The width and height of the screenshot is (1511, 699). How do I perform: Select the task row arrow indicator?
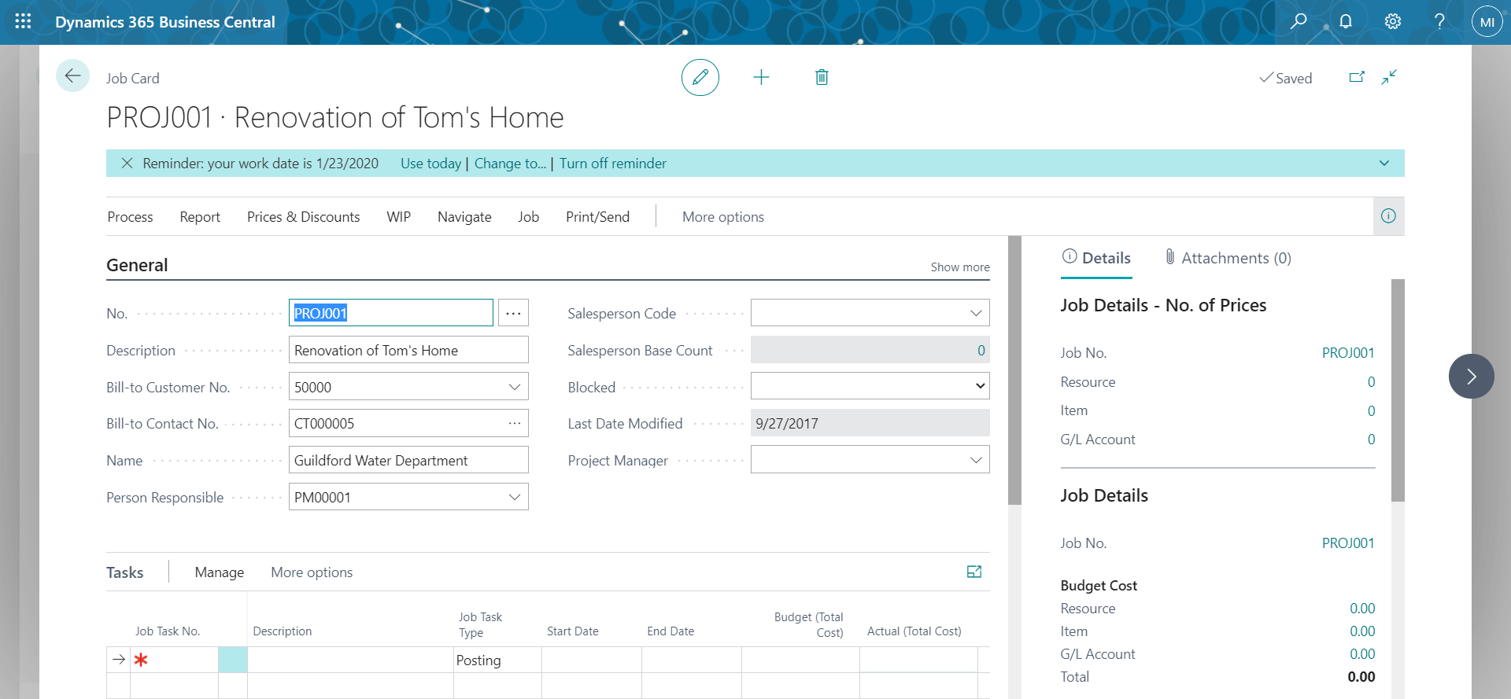point(119,660)
